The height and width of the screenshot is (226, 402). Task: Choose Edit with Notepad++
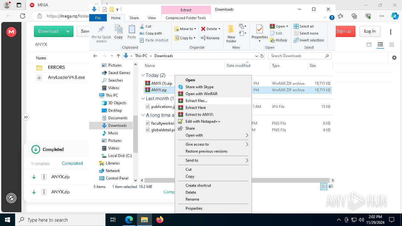(x=213, y=121)
